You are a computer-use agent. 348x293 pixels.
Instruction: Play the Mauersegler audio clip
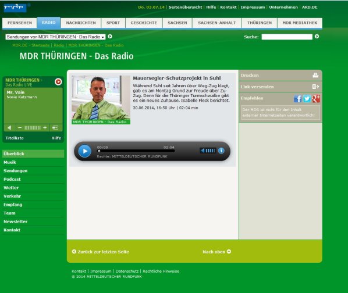click(85, 151)
